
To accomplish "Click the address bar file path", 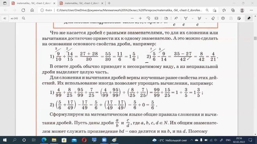I will (x=129, y=10).
